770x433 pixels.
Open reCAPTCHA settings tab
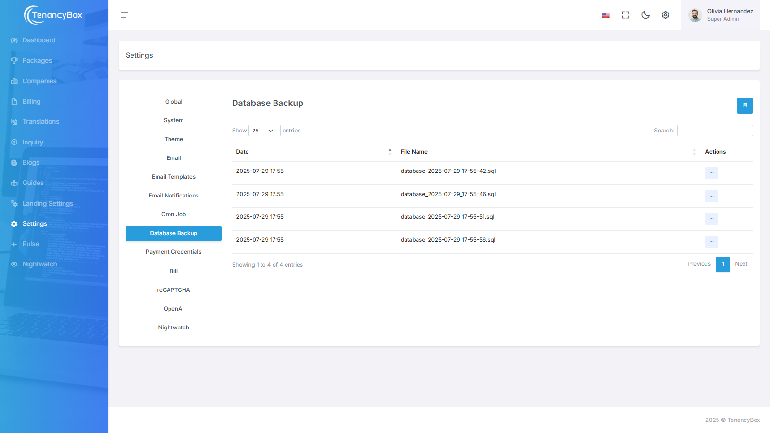click(173, 290)
